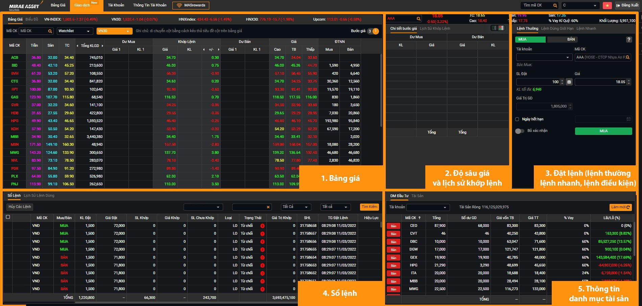Screen dimensions: 642x306
Task: Click rejected status icon on first order row
Action: tap(262, 226)
